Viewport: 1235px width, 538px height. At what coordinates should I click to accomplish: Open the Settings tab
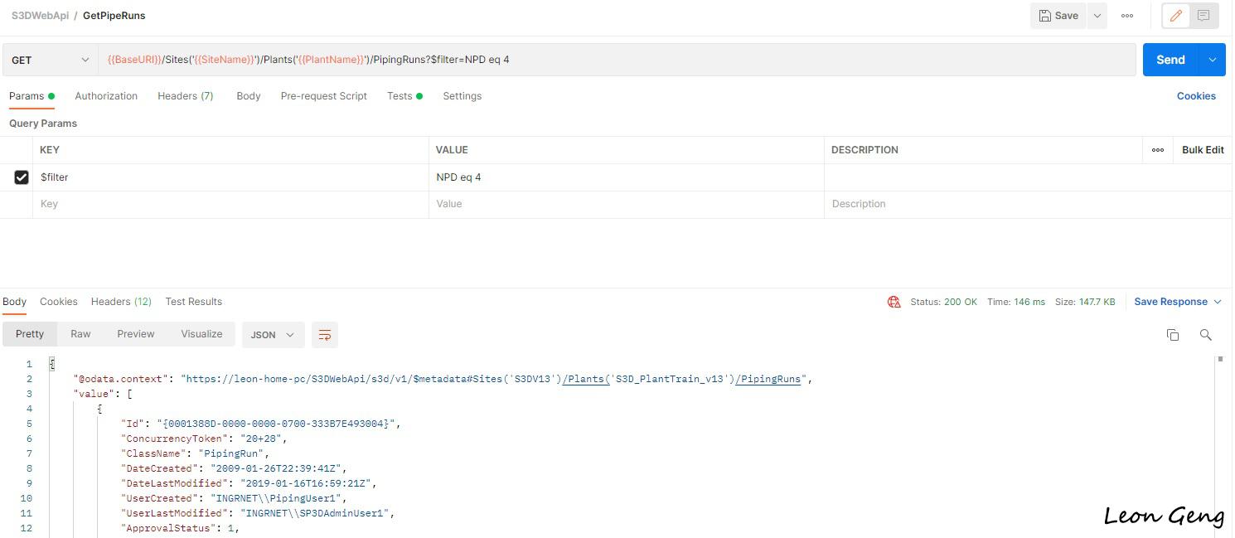coord(463,96)
